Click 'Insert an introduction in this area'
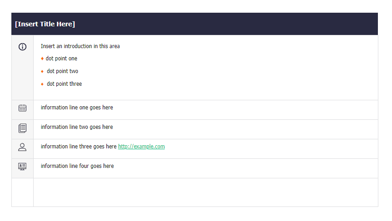Screen dimensions: 392x221 click(x=80, y=46)
